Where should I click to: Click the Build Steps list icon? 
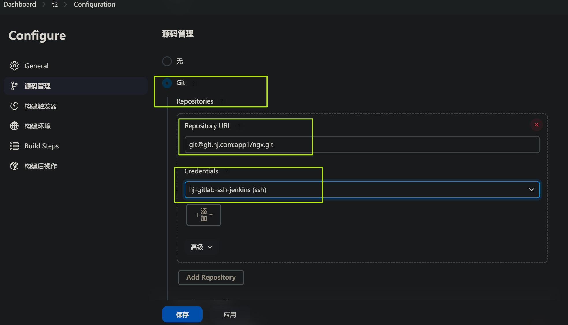[x=14, y=146]
